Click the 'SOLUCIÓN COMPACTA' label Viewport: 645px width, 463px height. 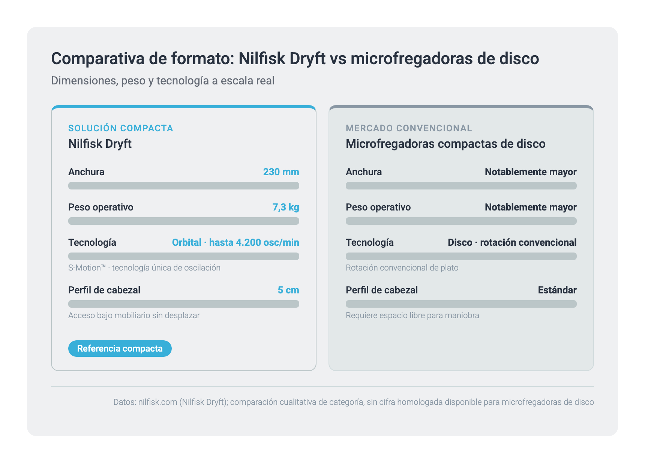pyautogui.click(x=121, y=128)
